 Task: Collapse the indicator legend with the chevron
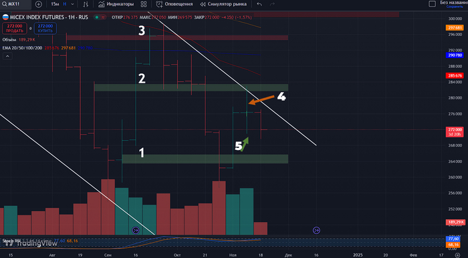tap(7, 56)
